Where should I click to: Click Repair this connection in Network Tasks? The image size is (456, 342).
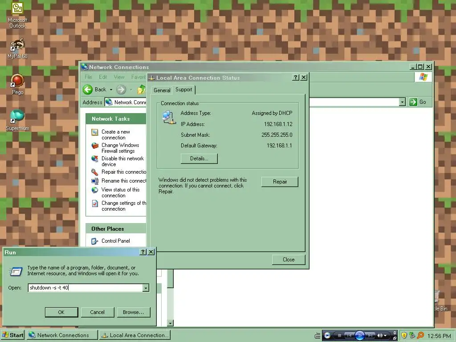click(x=124, y=172)
